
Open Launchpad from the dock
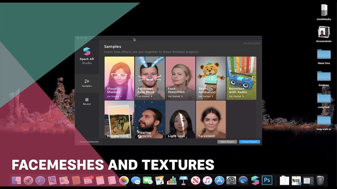[x=28, y=180]
